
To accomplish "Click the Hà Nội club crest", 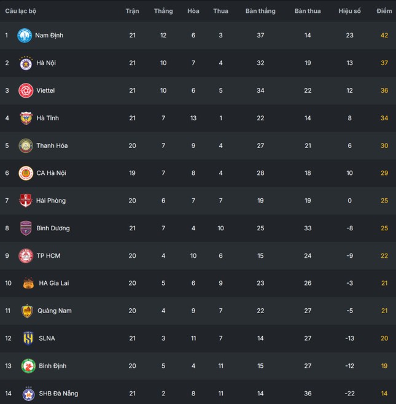I will pos(26,63).
